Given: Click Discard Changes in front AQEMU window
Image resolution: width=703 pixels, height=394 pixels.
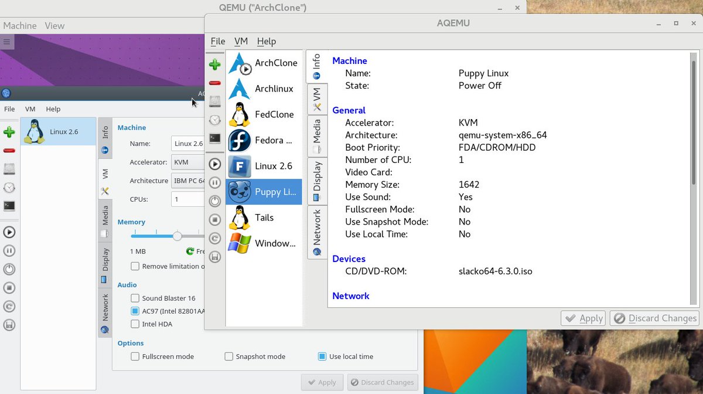Looking at the screenshot, I should (654, 318).
